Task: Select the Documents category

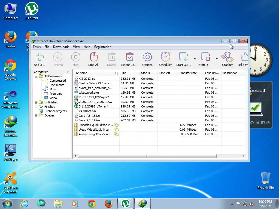Action: (x=57, y=85)
